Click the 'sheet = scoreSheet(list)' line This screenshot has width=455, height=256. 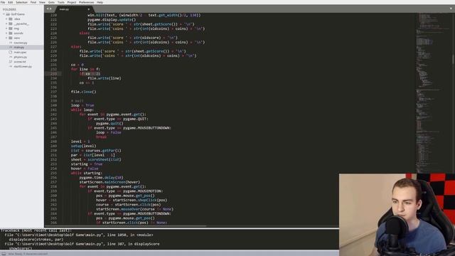pyautogui.click(x=96, y=159)
